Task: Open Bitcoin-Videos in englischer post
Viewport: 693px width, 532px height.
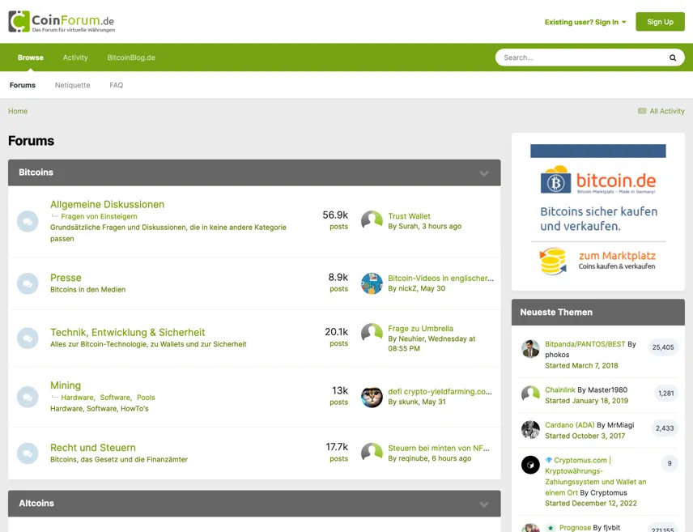Action: (440, 279)
